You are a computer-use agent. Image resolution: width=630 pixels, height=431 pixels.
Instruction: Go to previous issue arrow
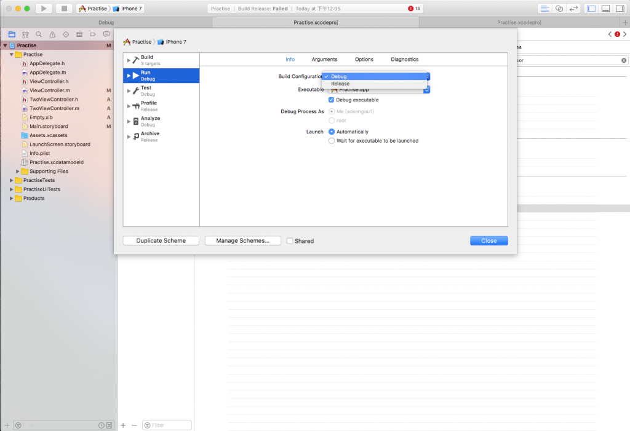610,34
